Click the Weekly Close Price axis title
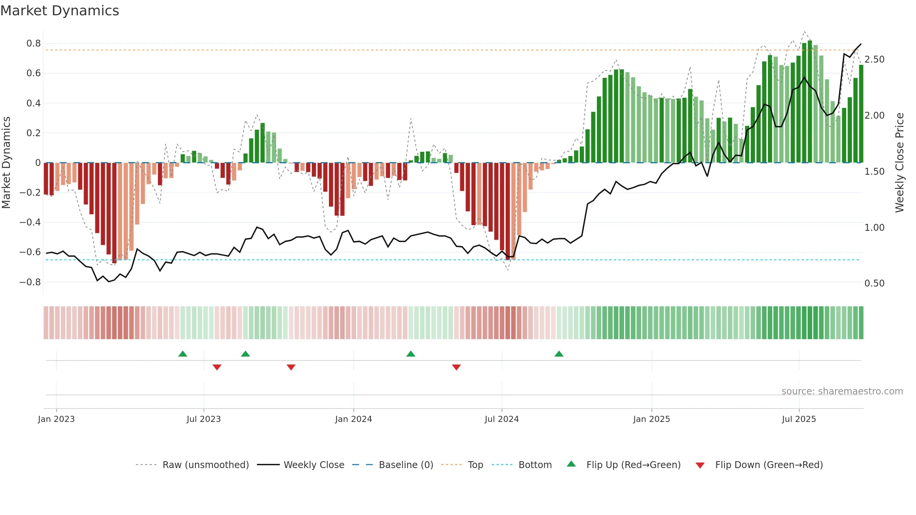Viewport: 916px width, 515px height. 900,163
